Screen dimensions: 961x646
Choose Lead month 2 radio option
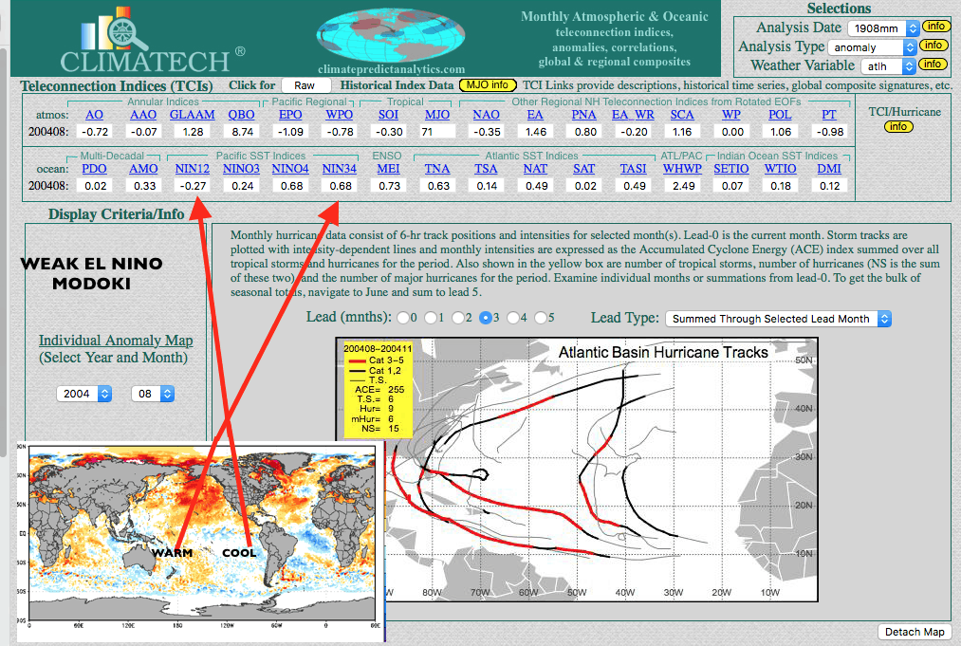point(459,318)
